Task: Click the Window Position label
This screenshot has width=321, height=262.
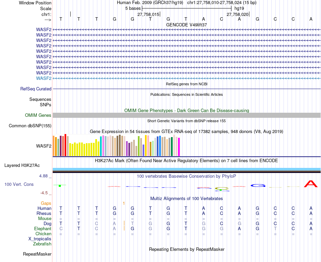Action: tap(35, 3)
